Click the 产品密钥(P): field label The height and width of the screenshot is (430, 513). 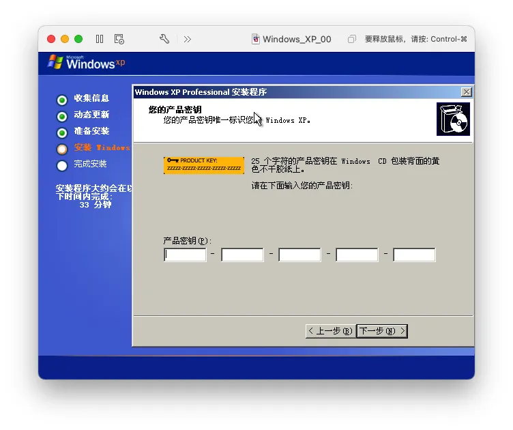(188, 241)
